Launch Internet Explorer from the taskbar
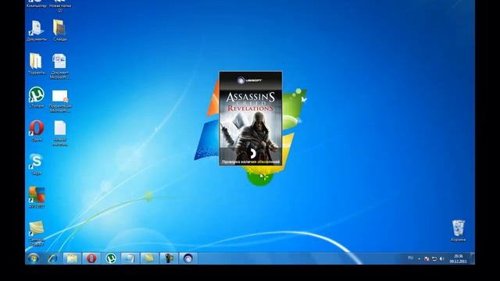 point(52,258)
